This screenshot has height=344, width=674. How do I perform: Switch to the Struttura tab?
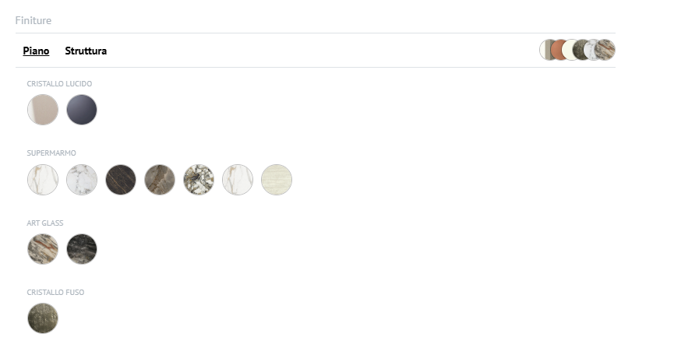pyautogui.click(x=86, y=51)
